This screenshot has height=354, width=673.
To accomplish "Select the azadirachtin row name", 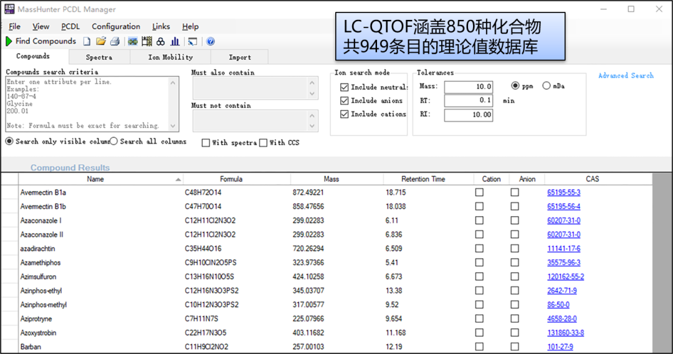I will coord(38,249).
